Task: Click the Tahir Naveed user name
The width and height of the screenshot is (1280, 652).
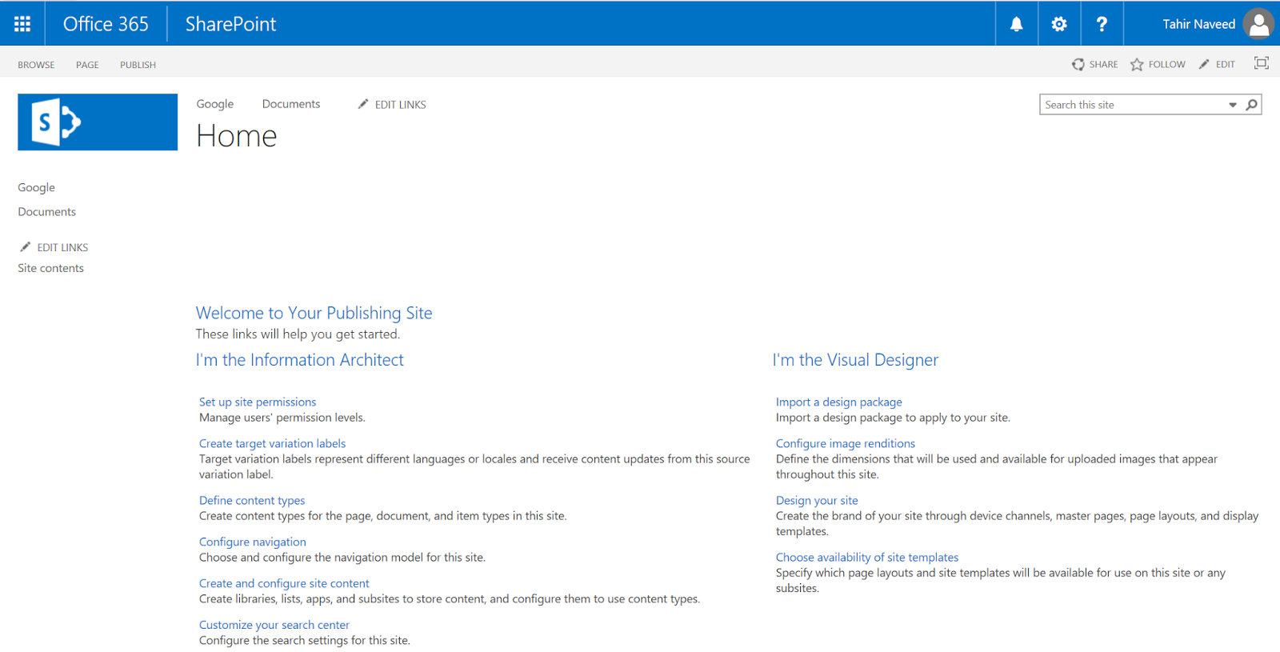Action: coord(1198,24)
